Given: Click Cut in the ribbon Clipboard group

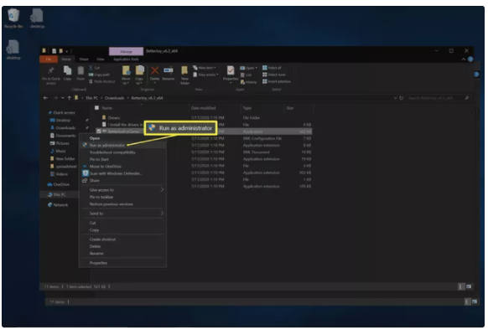Looking at the screenshot, I should [95, 68].
